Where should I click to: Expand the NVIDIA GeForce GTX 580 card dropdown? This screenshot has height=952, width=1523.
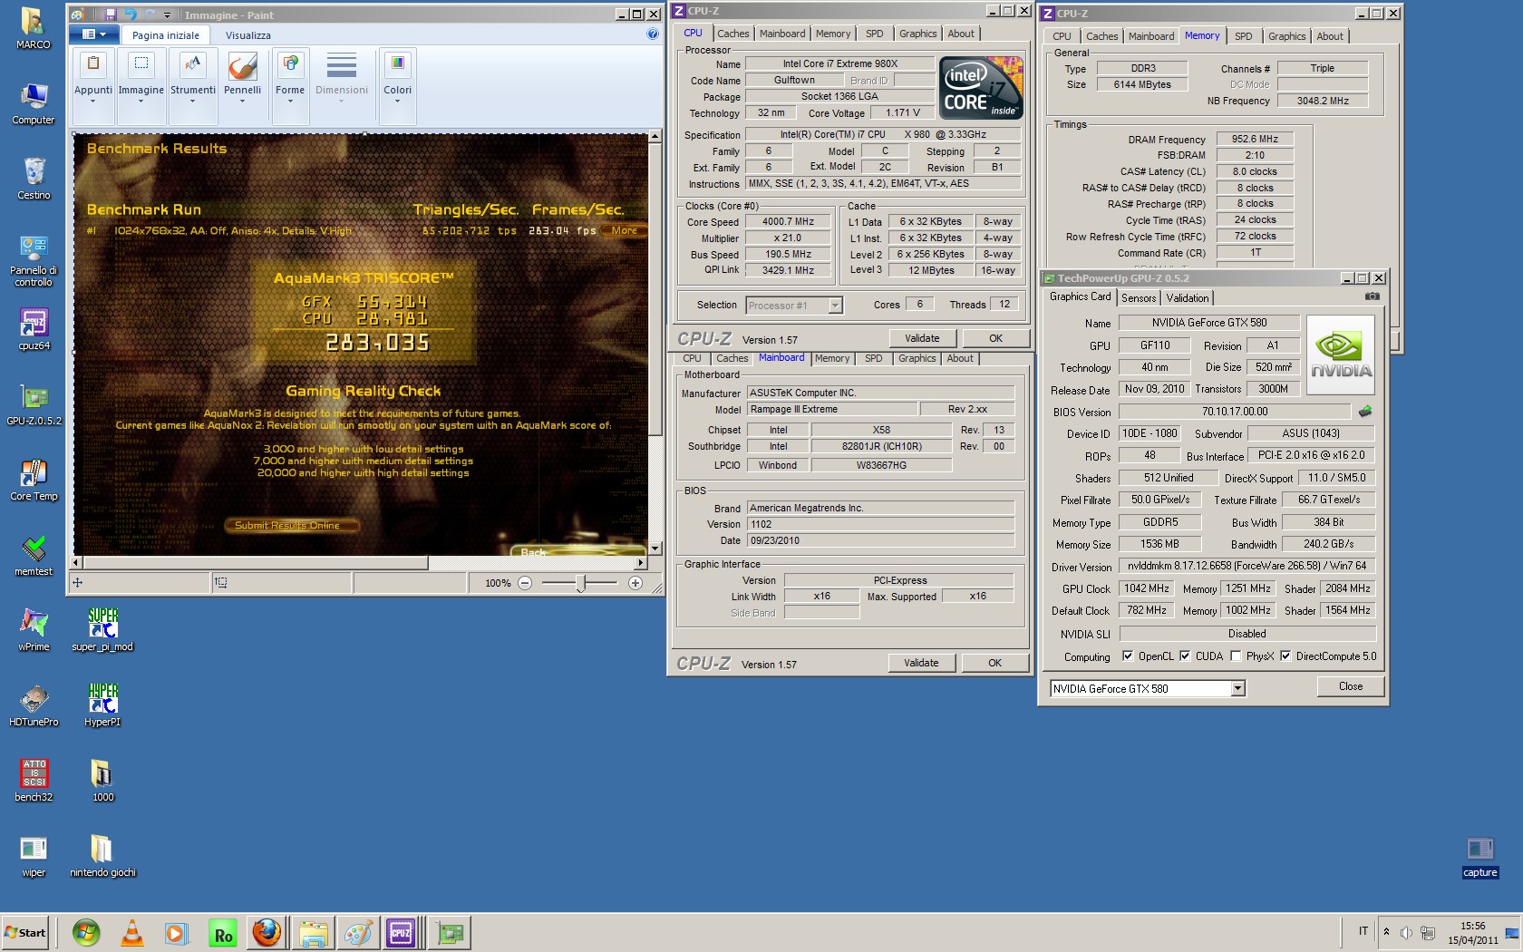tap(1237, 689)
